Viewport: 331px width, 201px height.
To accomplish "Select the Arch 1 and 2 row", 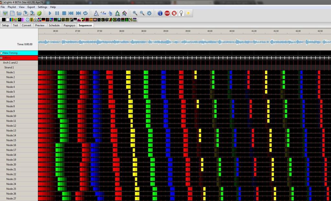I will click(x=19, y=63).
